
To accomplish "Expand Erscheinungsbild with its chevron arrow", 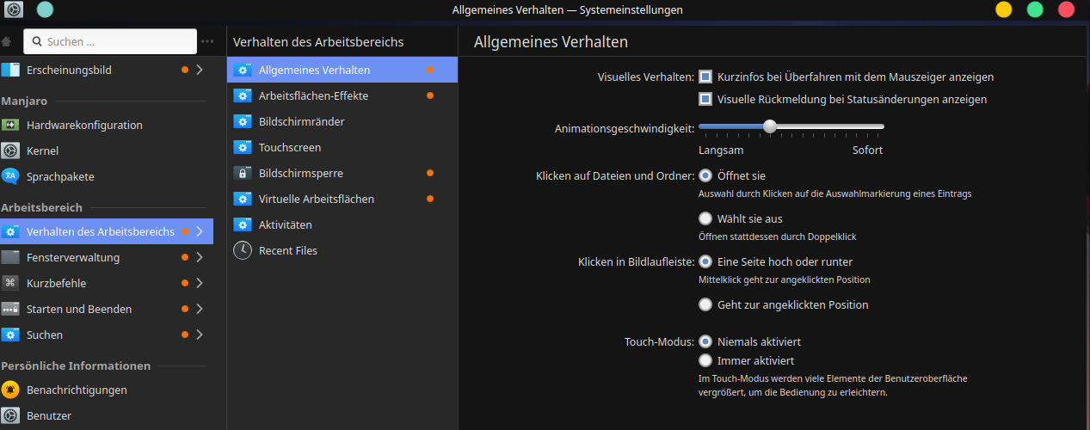I will pyautogui.click(x=200, y=70).
